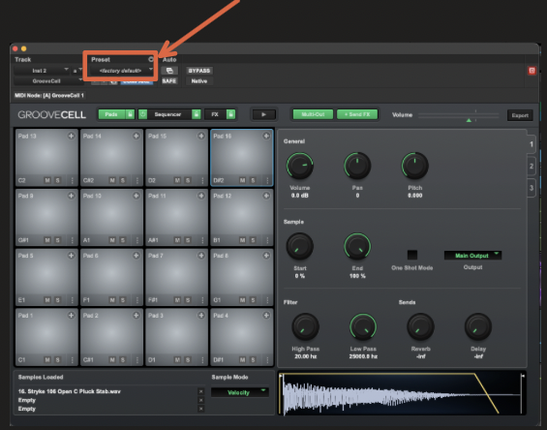Add a sample to Pad 1
547x430 pixels.
click(x=72, y=315)
